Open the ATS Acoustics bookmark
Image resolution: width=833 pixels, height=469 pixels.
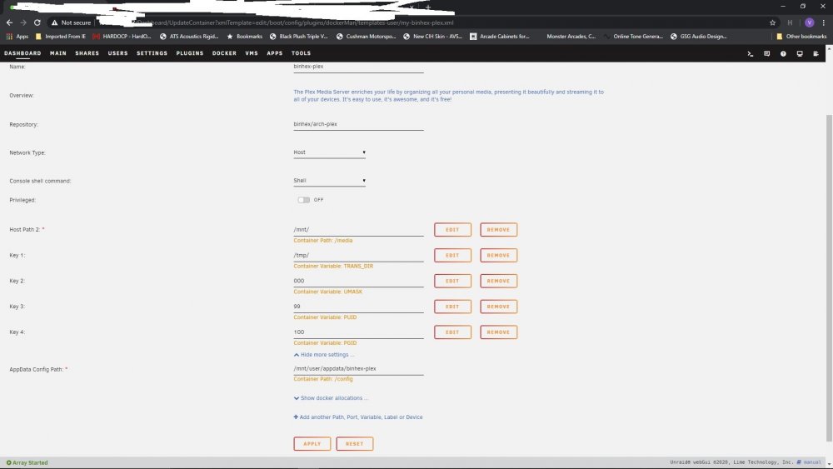189,37
